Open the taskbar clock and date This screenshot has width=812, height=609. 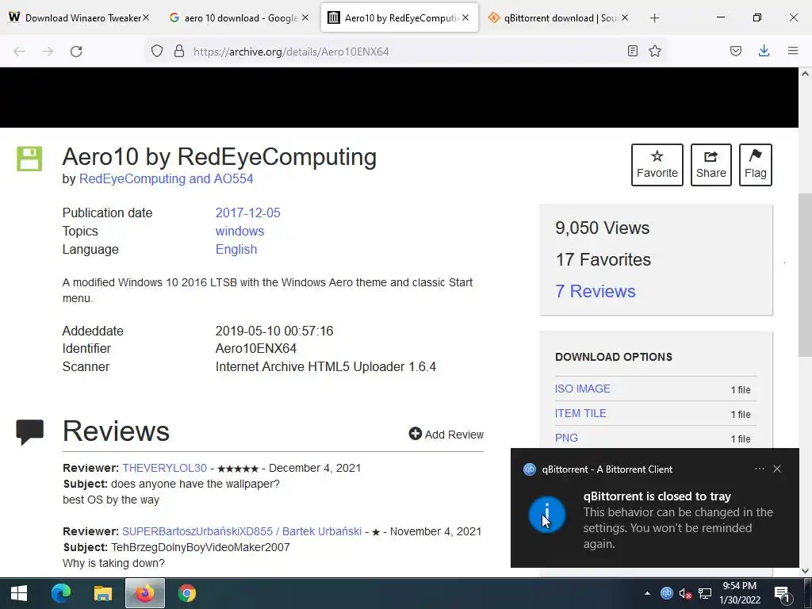click(x=740, y=593)
